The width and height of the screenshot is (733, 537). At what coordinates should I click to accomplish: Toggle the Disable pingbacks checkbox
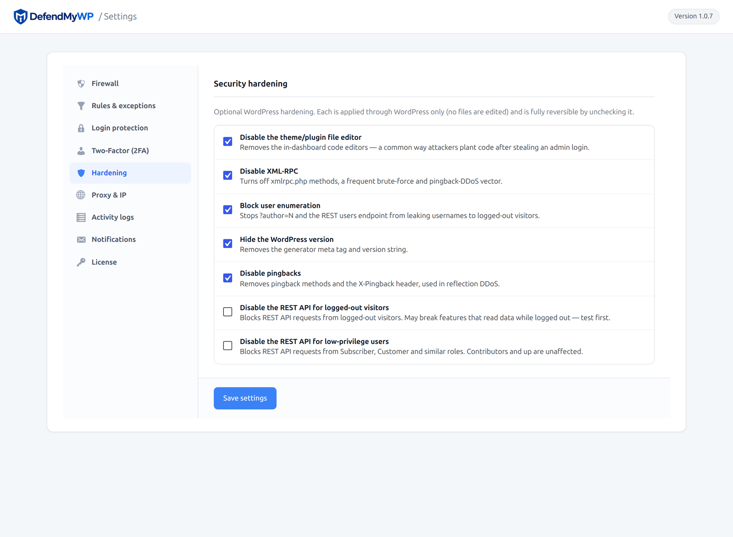point(228,278)
